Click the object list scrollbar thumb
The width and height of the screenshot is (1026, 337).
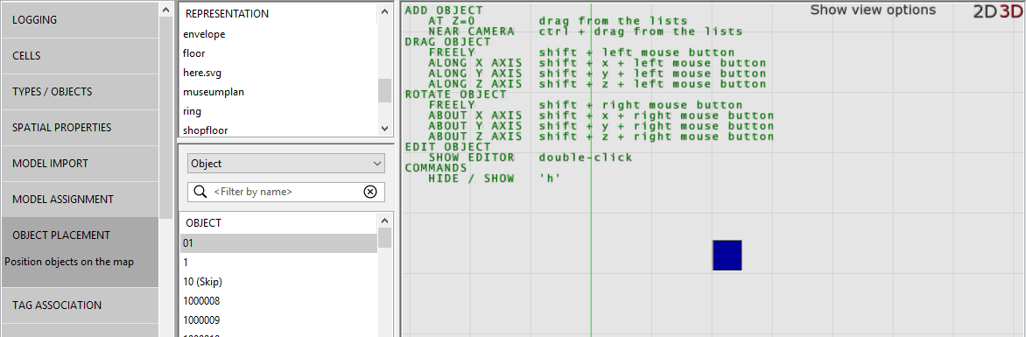coord(385,237)
